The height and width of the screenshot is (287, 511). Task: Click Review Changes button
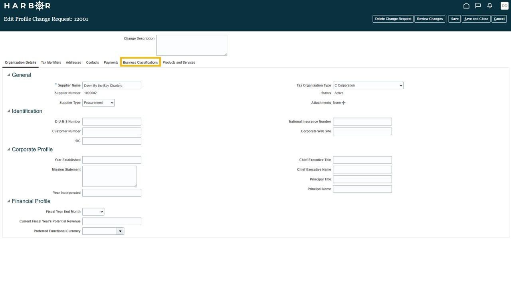point(430,19)
